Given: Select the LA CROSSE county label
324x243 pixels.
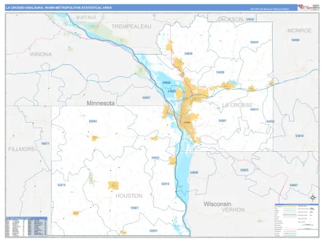Looking at the screenshot, I should click(237, 105).
